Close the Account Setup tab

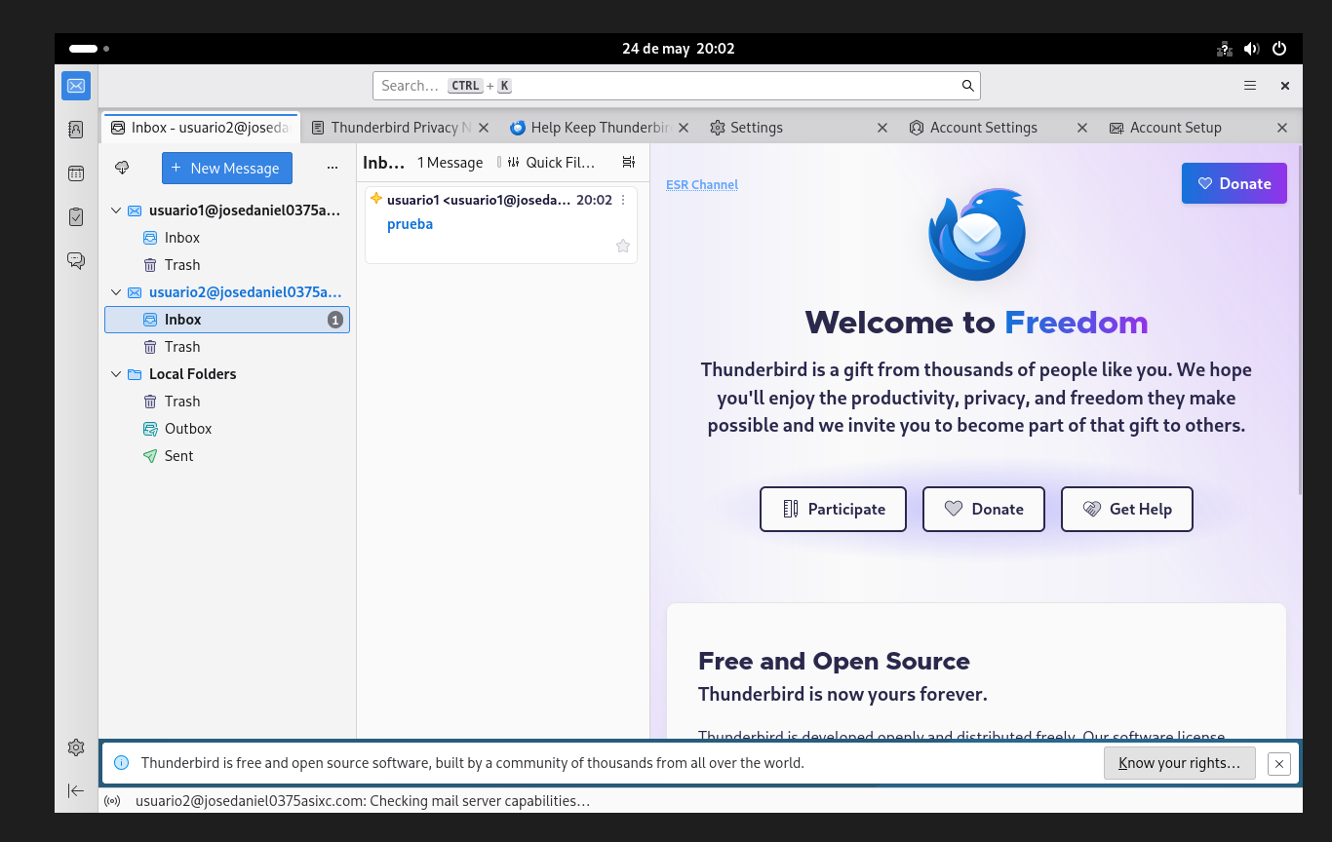(x=1282, y=128)
